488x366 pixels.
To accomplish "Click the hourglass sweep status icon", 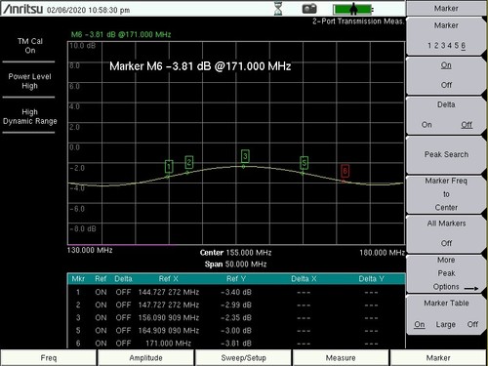I will coord(278,9).
